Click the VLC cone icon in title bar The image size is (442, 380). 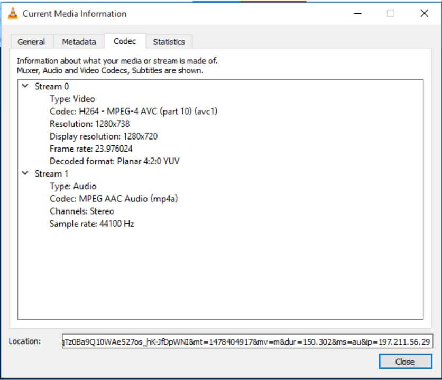tap(13, 14)
